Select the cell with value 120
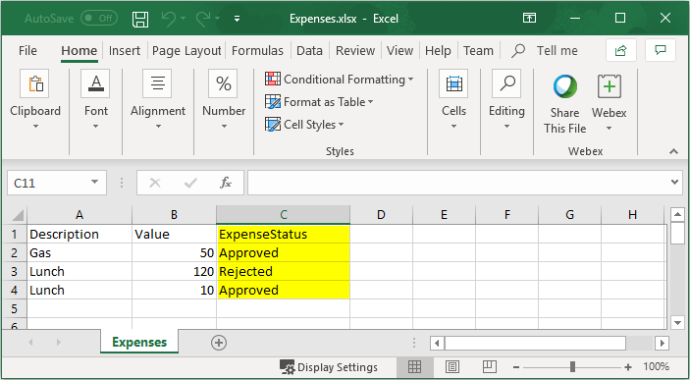Viewport: 690px width, 380px height. tap(175, 271)
